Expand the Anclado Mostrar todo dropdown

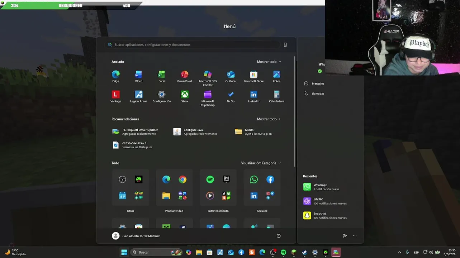point(269,62)
